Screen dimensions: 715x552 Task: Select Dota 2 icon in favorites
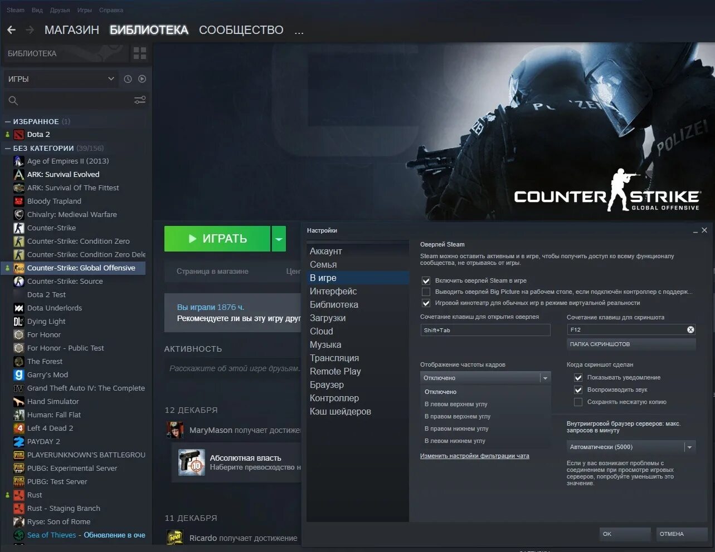19,135
